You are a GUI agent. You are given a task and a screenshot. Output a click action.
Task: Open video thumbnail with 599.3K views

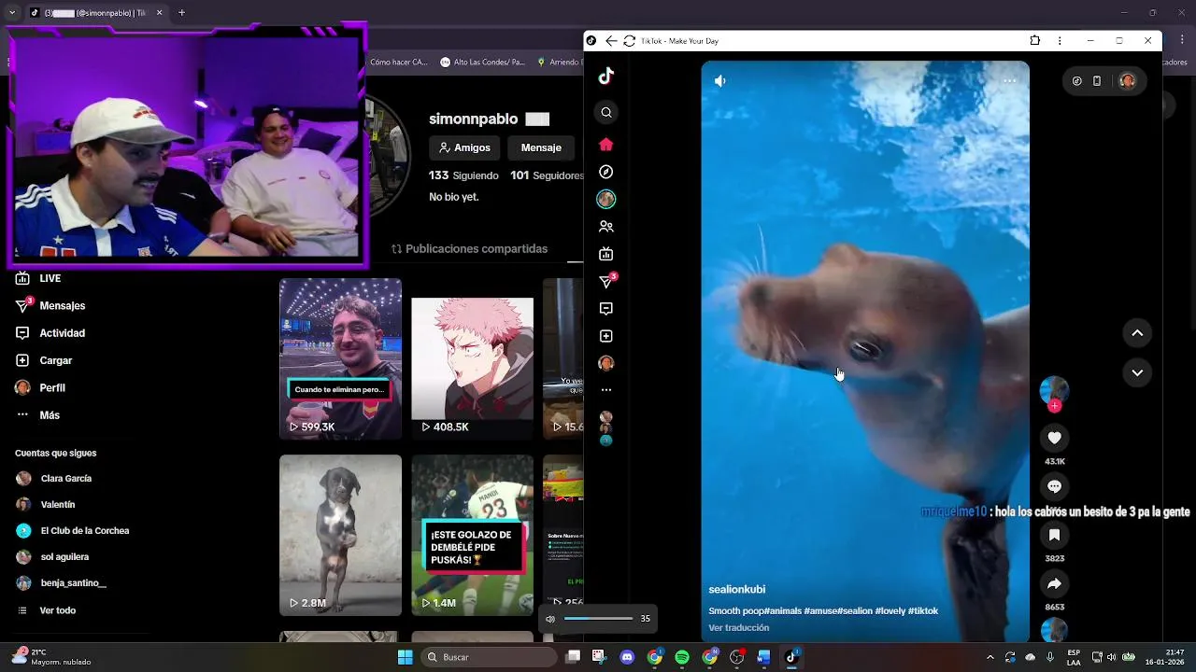point(340,358)
